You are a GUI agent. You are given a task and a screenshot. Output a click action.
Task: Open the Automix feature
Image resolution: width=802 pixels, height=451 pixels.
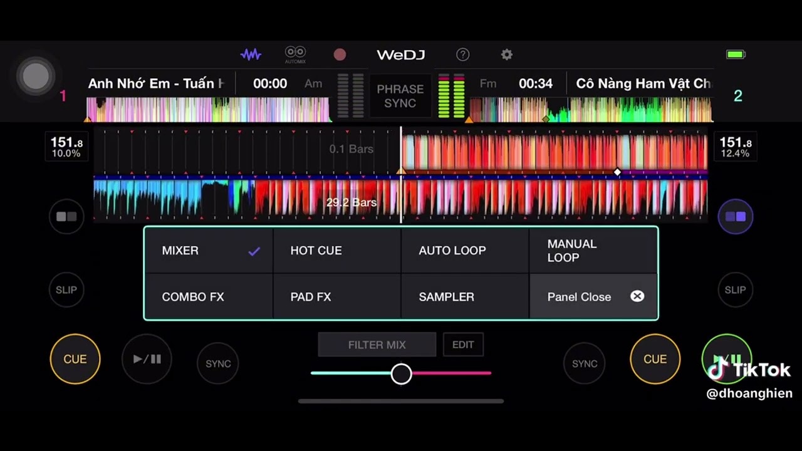coord(295,54)
